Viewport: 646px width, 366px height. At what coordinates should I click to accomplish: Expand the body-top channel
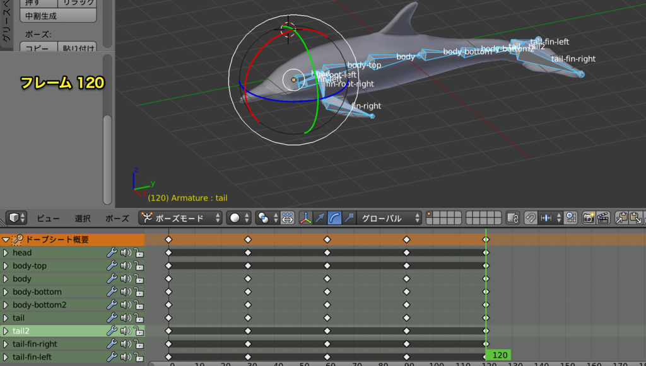(x=6, y=266)
